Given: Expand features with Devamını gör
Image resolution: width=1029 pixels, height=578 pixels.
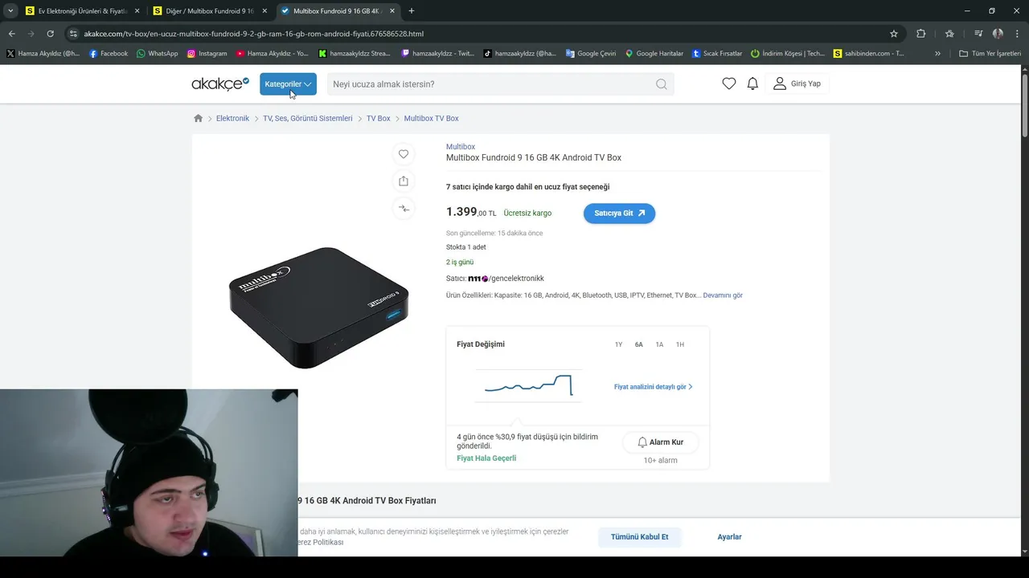Looking at the screenshot, I should tap(723, 295).
